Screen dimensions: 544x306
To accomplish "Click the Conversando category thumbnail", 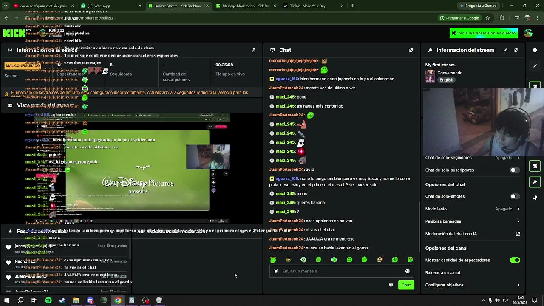I will 430,76.
